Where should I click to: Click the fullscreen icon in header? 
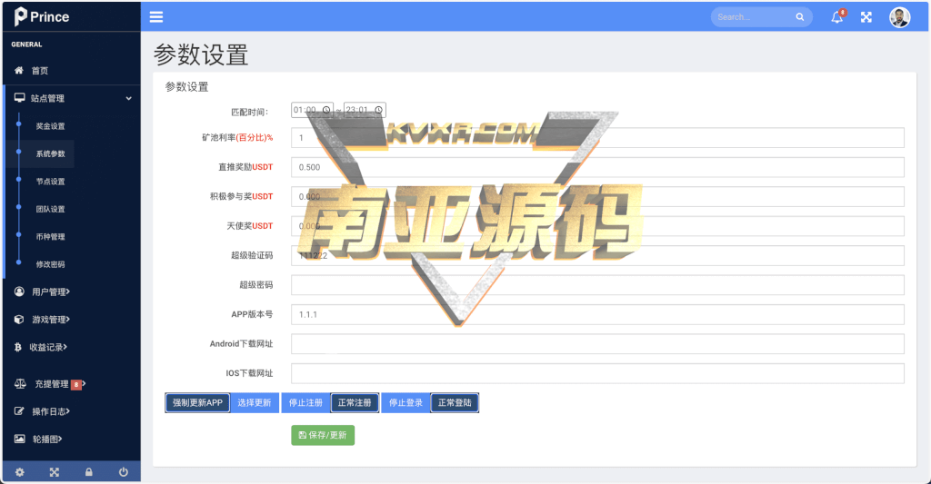tap(866, 17)
